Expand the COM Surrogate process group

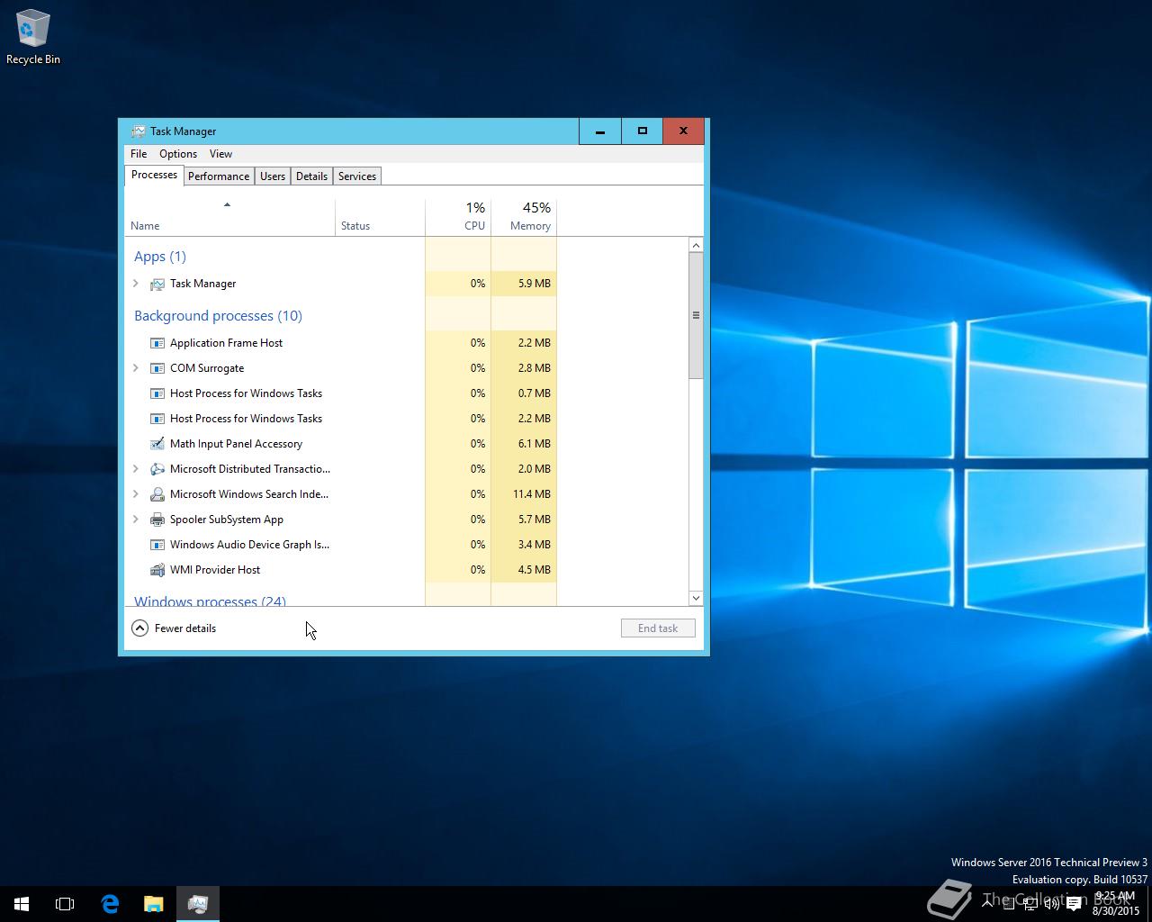(x=136, y=368)
